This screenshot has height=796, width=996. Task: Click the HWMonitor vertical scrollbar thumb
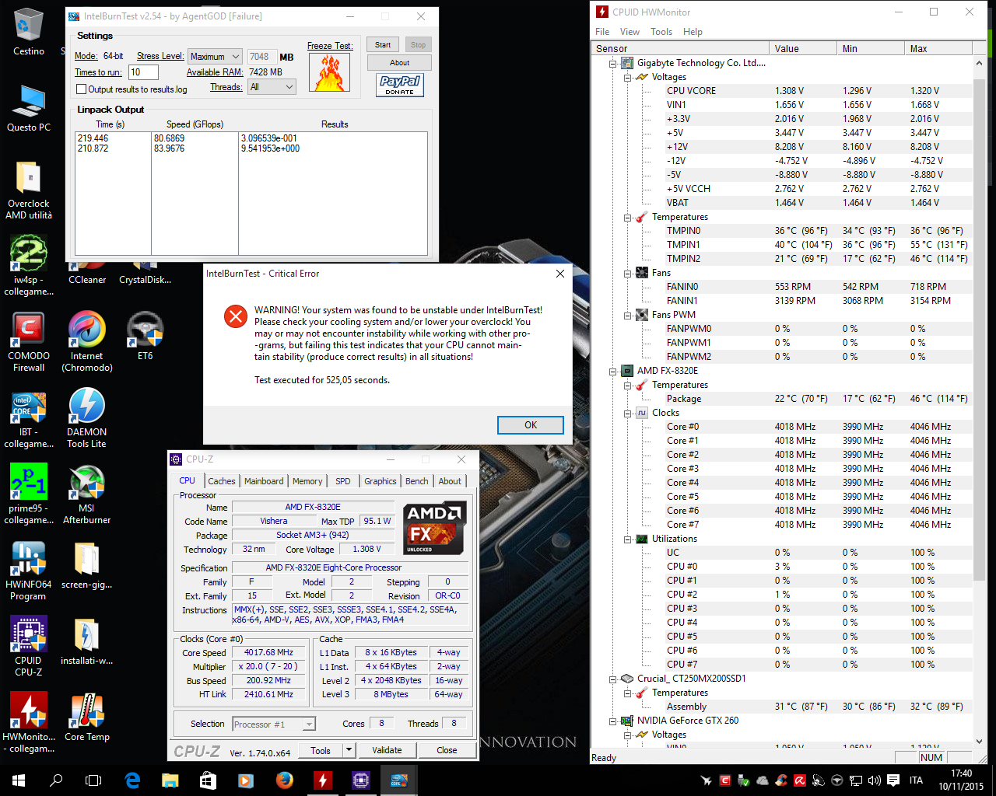(x=980, y=329)
